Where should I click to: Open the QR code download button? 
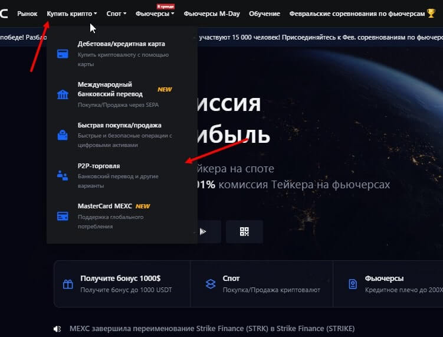coord(244,231)
